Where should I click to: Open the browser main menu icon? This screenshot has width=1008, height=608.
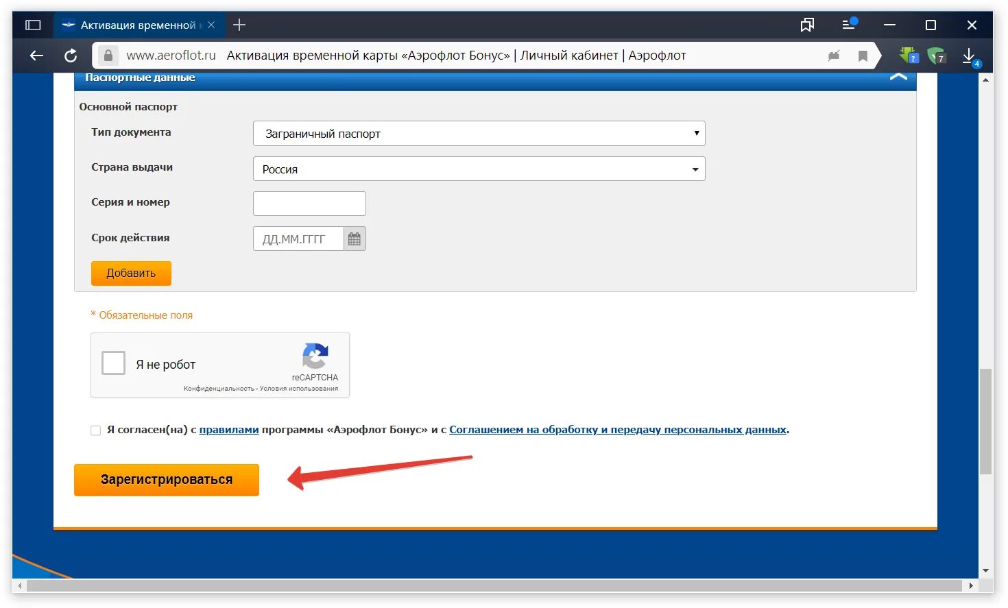click(x=849, y=24)
